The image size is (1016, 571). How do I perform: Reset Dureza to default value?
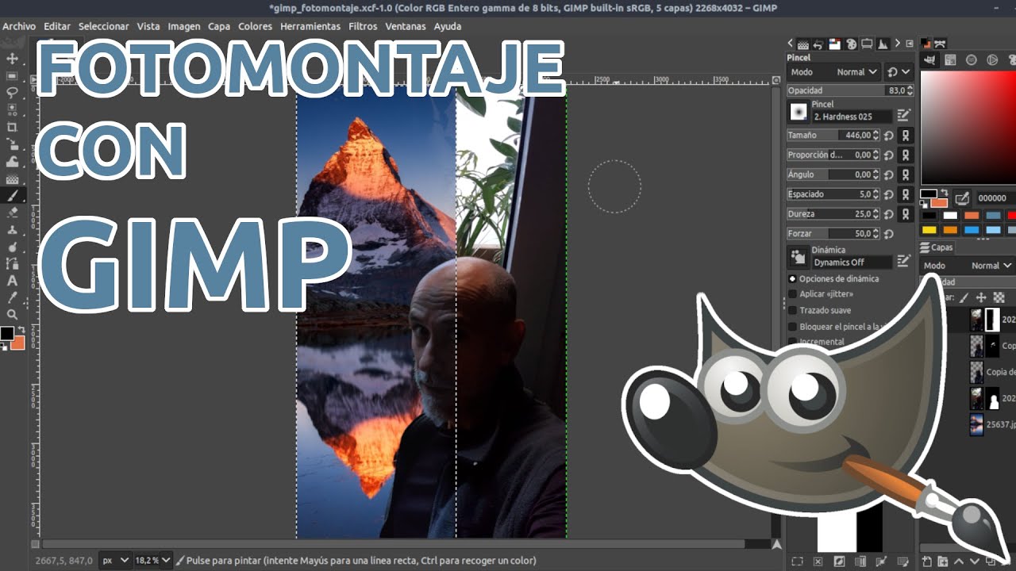pos(888,214)
